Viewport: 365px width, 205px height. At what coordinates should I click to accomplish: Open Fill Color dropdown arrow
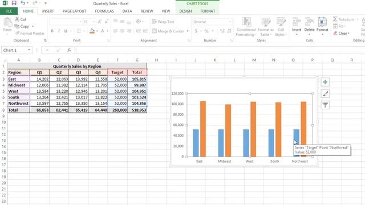(x=97, y=31)
